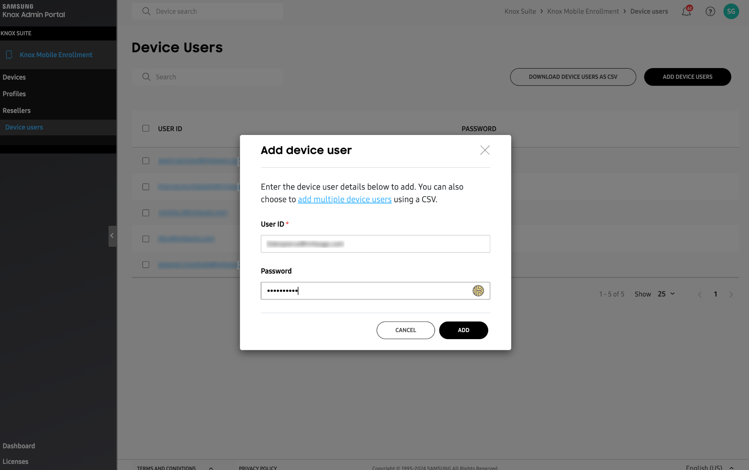
Task: Click the USER ID column header
Action: (170, 129)
